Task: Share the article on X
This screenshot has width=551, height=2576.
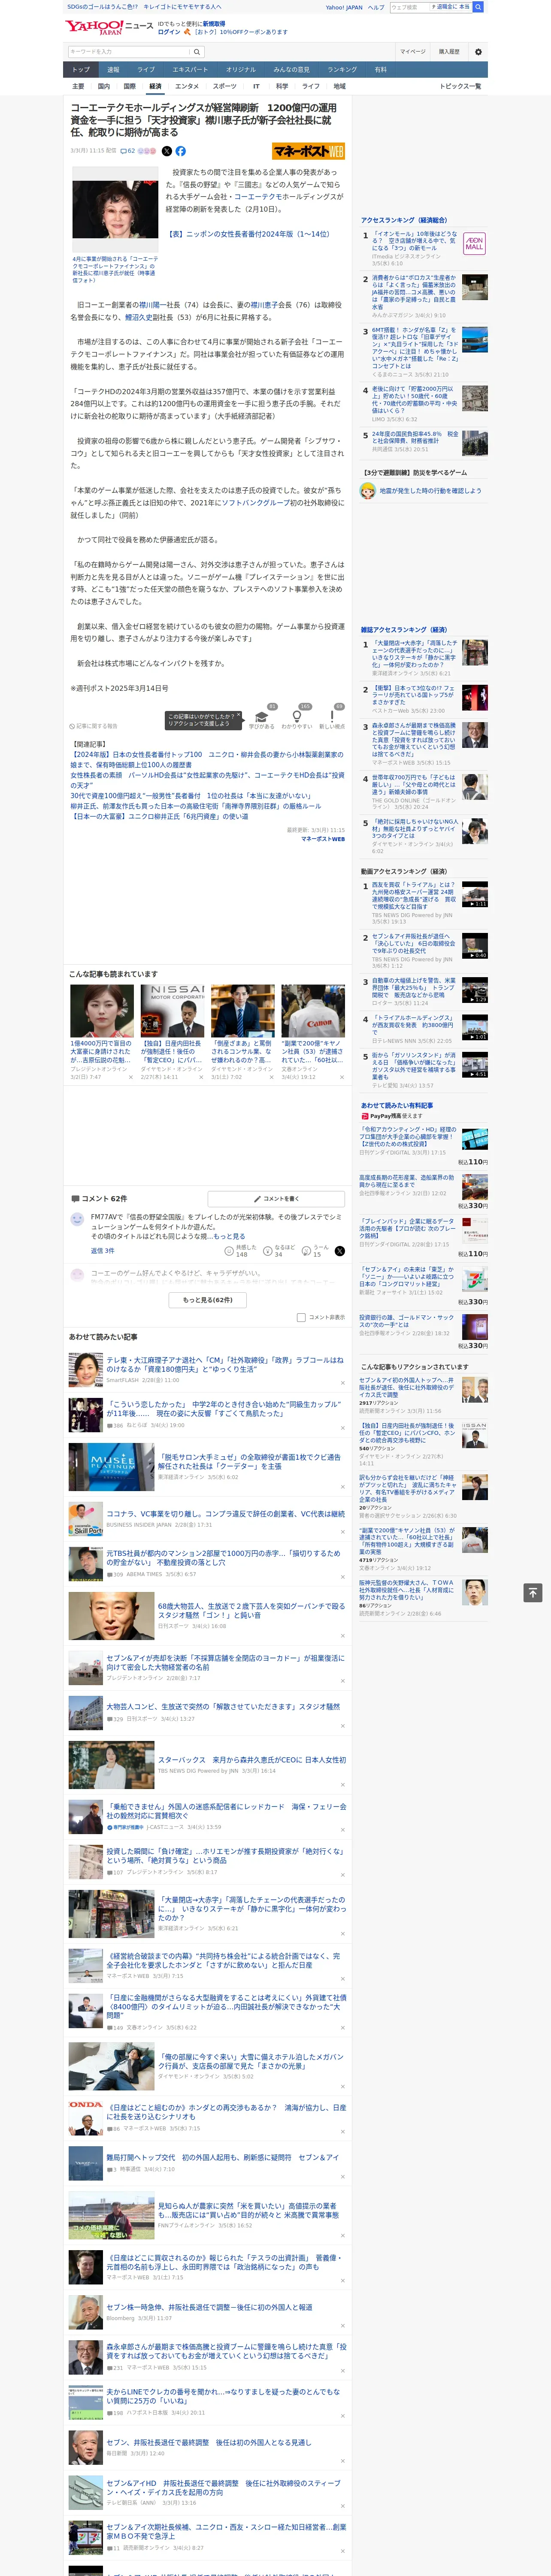Action: [167, 151]
